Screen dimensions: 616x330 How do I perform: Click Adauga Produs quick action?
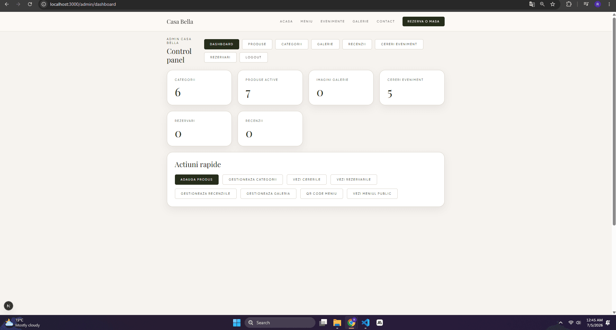pos(196,180)
